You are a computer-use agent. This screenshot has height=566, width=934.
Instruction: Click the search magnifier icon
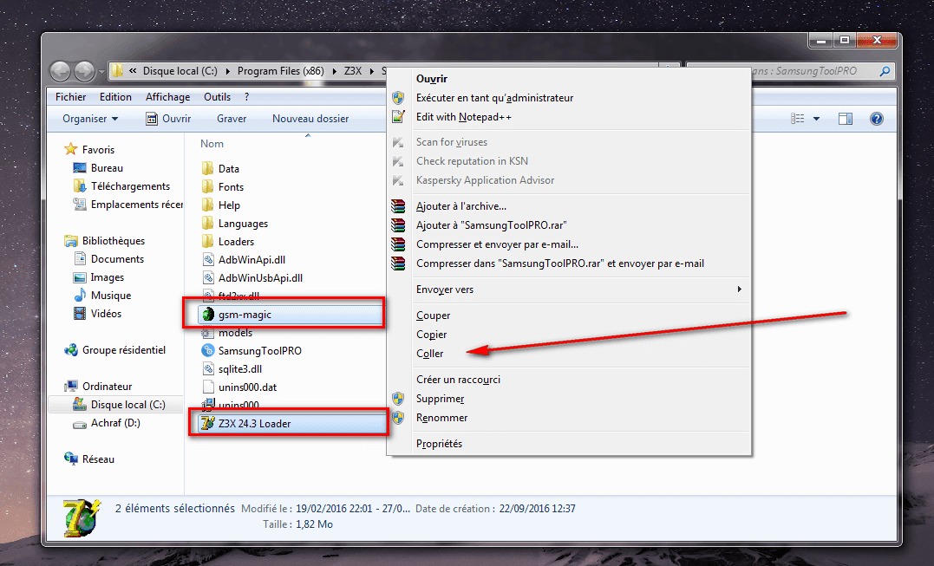885,71
